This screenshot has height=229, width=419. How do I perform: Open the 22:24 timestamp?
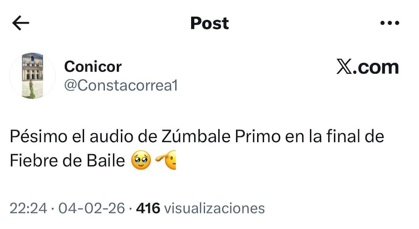[x=28, y=208]
